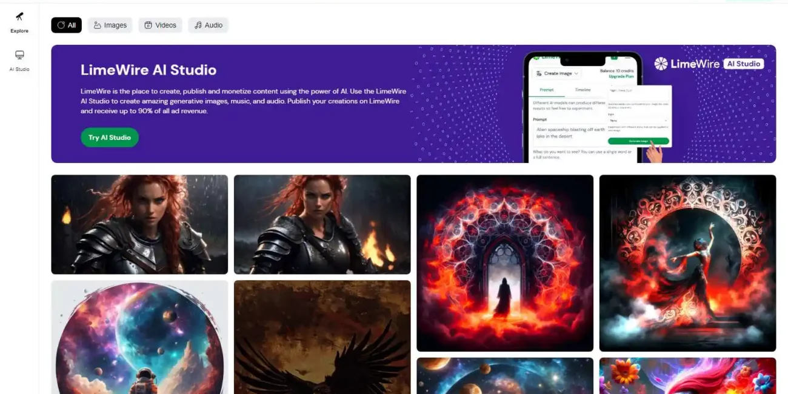
Task: Open the dancer in red dress image
Action: 687,263
